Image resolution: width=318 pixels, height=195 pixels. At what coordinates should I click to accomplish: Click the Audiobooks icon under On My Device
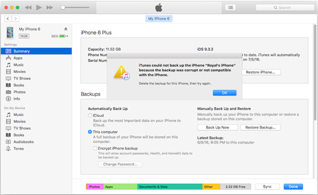(8, 142)
